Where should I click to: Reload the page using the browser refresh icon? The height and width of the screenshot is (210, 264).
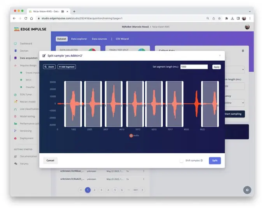pyautogui.click(x=26, y=18)
